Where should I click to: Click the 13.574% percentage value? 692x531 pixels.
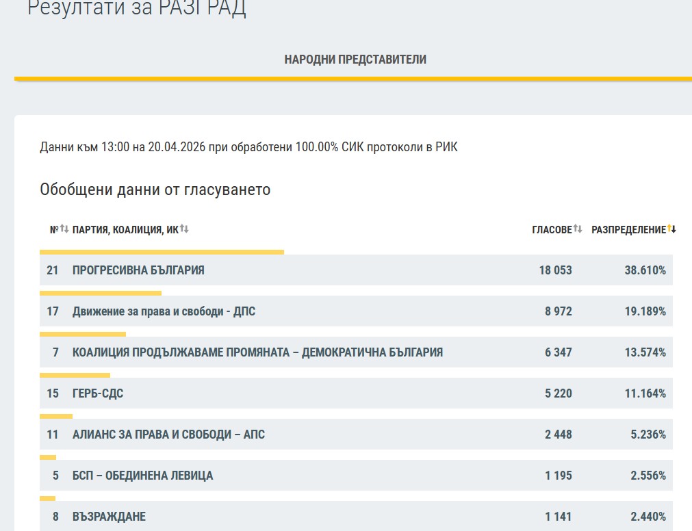click(645, 352)
